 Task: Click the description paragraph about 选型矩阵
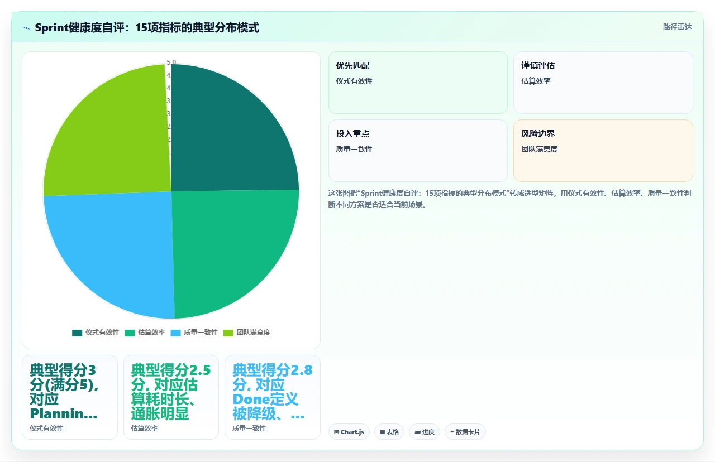tap(510, 199)
